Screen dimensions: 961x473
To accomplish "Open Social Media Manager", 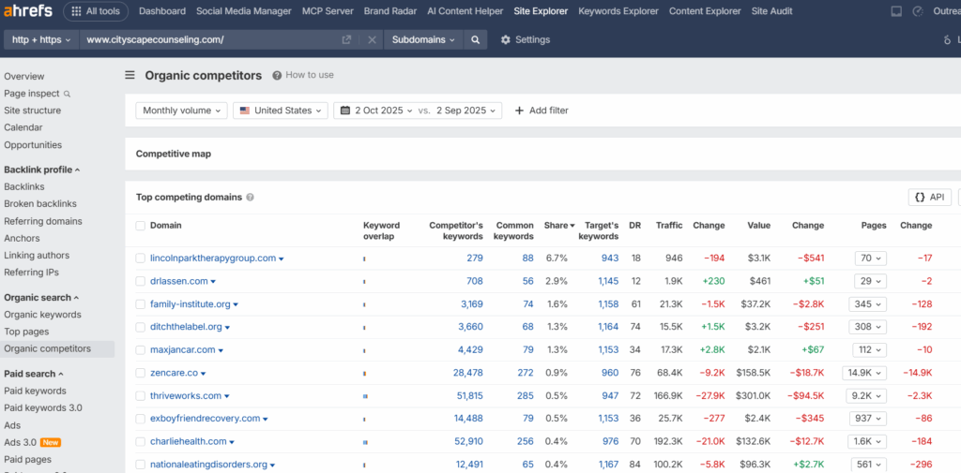I will [x=244, y=11].
